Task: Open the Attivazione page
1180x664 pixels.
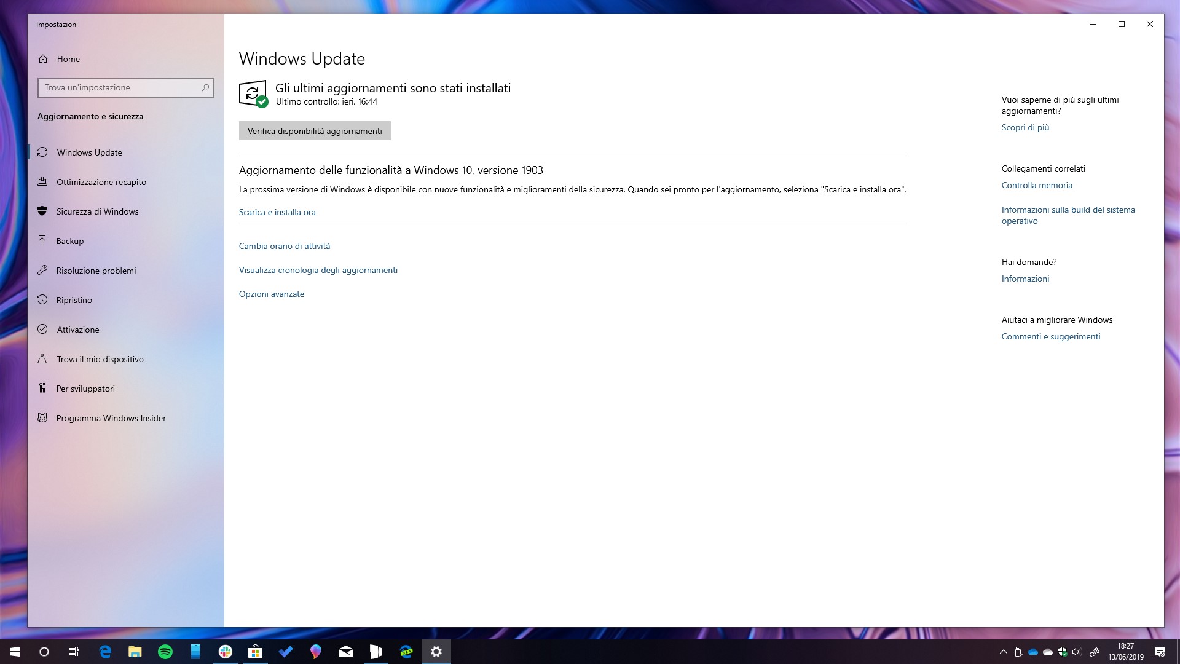Action: [x=125, y=330]
